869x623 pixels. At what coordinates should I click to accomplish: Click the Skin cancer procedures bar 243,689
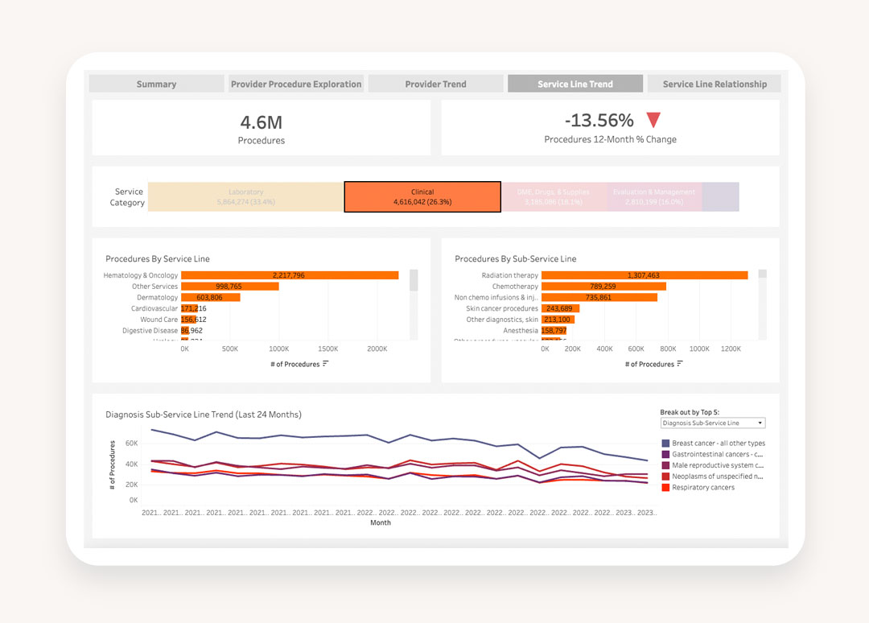pos(560,308)
